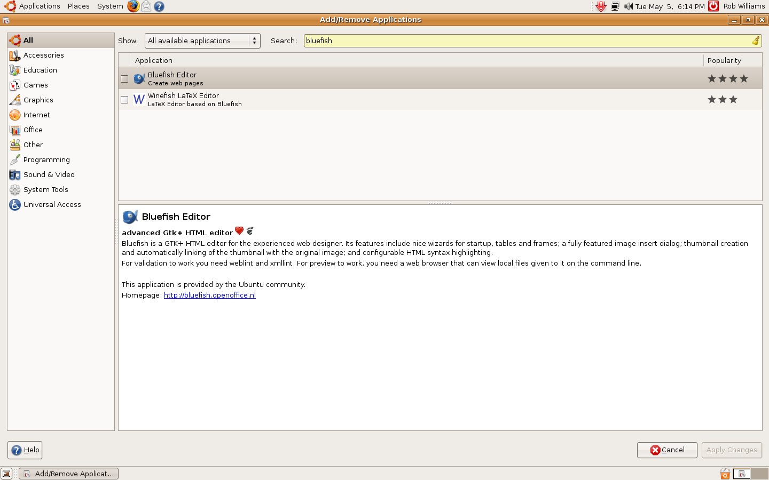Image resolution: width=769 pixels, height=480 pixels.
Task: Open the Programming category icon
Action: click(x=15, y=160)
